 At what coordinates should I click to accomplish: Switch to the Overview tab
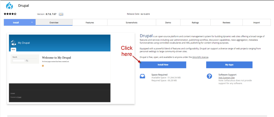(x=54, y=22)
